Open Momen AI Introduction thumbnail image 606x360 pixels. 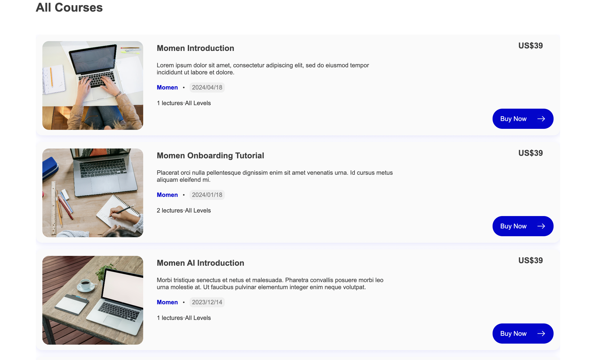pos(93,300)
